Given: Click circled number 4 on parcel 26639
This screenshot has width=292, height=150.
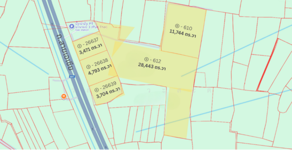Looking at the screenshot, I should click(97, 88).
